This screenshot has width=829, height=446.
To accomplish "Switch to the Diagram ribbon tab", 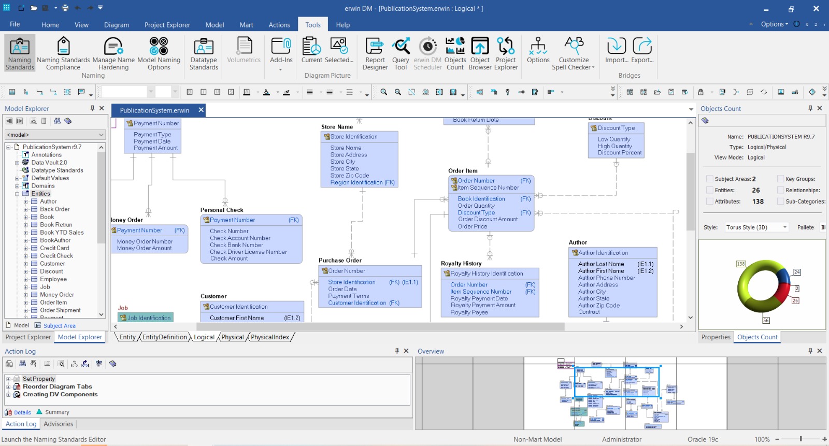I will pos(117,25).
